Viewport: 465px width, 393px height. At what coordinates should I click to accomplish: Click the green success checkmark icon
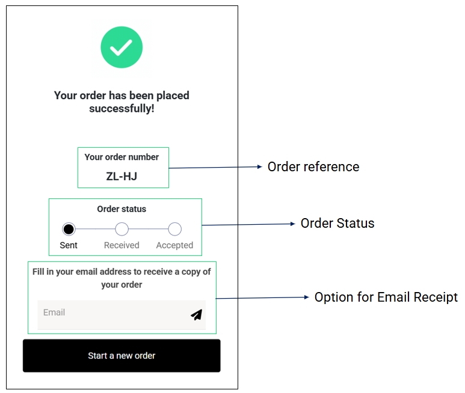pyautogui.click(x=122, y=47)
